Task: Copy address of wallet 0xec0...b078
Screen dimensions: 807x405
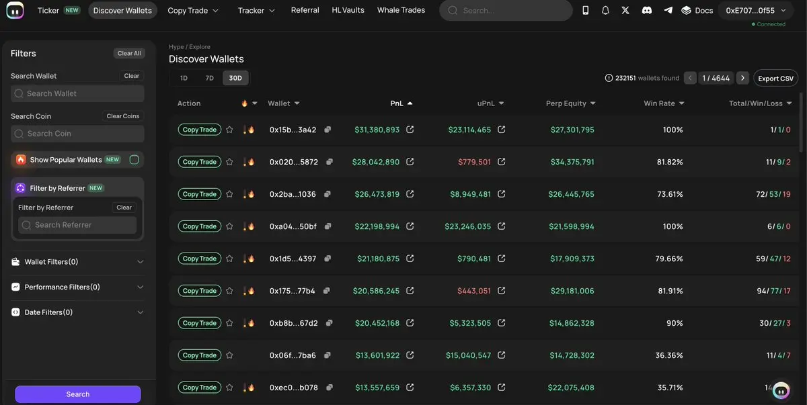Action: 330,388
